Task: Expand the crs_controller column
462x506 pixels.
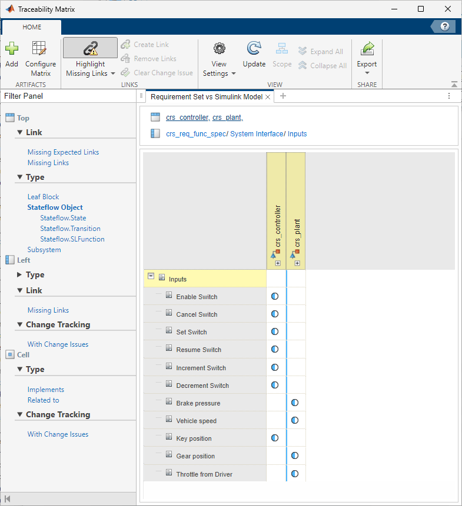Action: 278,263
